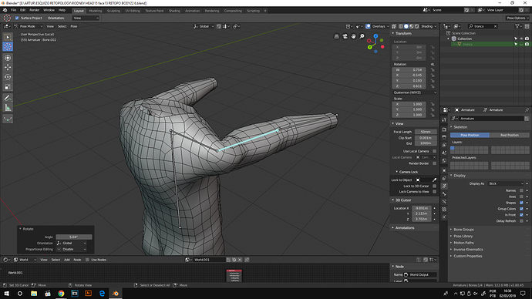Viewport: 532px width, 299px height.
Task: Enable Use Local Camera checkbox
Action: click(x=434, y=151)
